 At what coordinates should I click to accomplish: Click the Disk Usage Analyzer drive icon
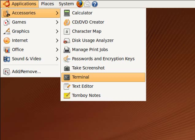[67, 41]
